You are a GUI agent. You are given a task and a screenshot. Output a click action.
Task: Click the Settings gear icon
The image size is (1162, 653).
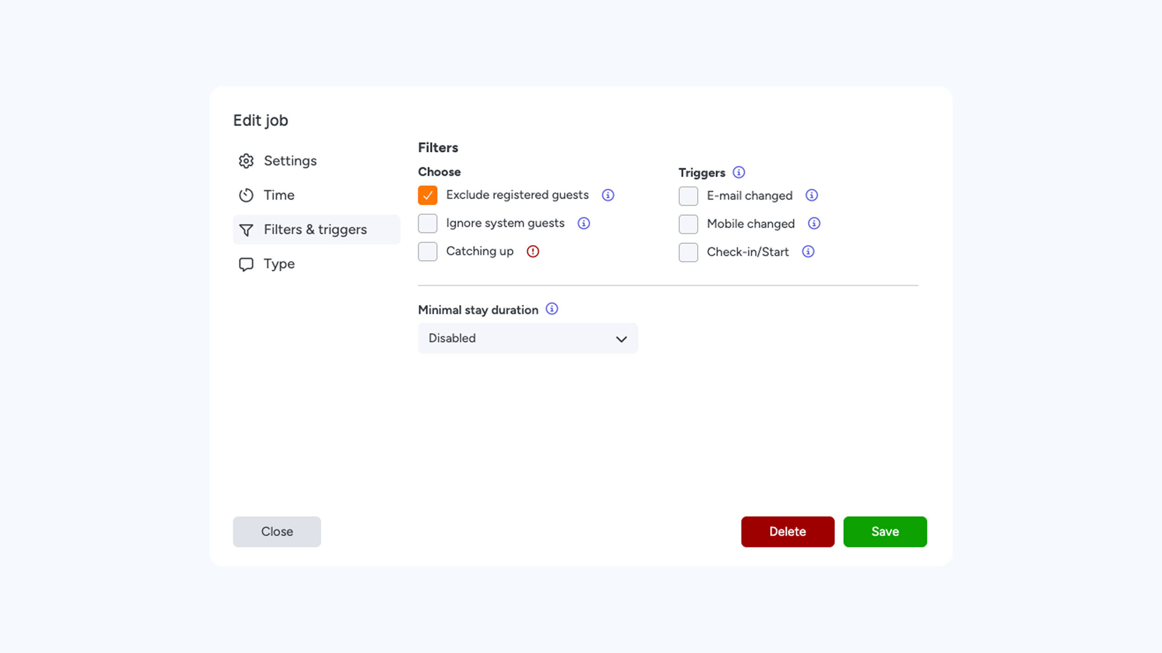click(x=246, y=161)
